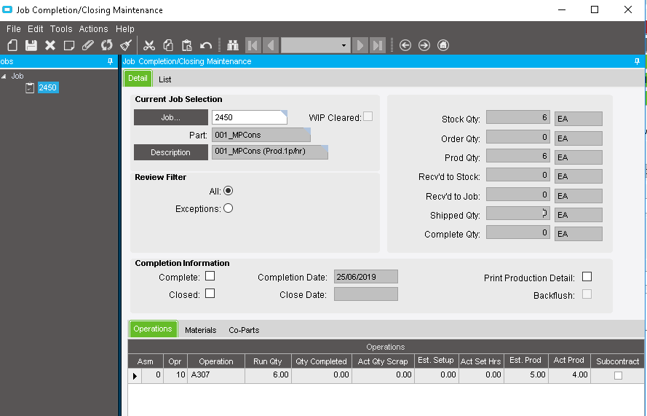Tick the Complete checkbox
Screen dimensions: 647x416
pyautogui.click(x=210, y=276)
